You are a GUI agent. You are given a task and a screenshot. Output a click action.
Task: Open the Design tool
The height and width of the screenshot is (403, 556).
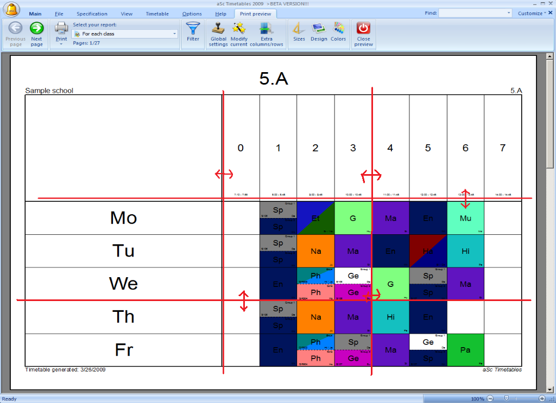tap(319, 28)
